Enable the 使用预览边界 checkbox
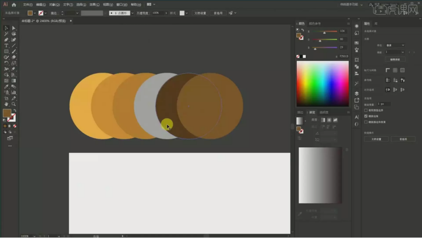Viewport: 422px width, 238px height. point(366,110)
